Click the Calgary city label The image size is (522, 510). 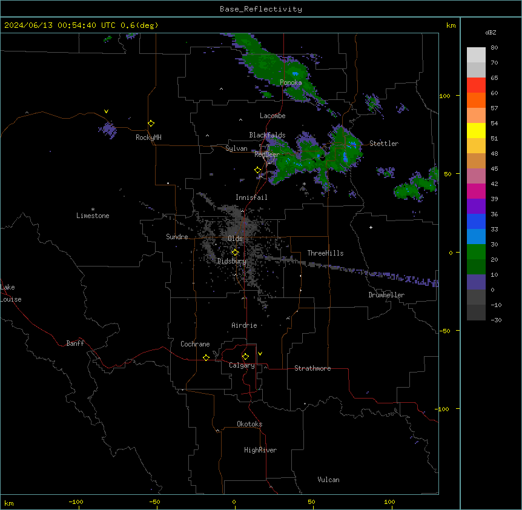click(242, 365)
